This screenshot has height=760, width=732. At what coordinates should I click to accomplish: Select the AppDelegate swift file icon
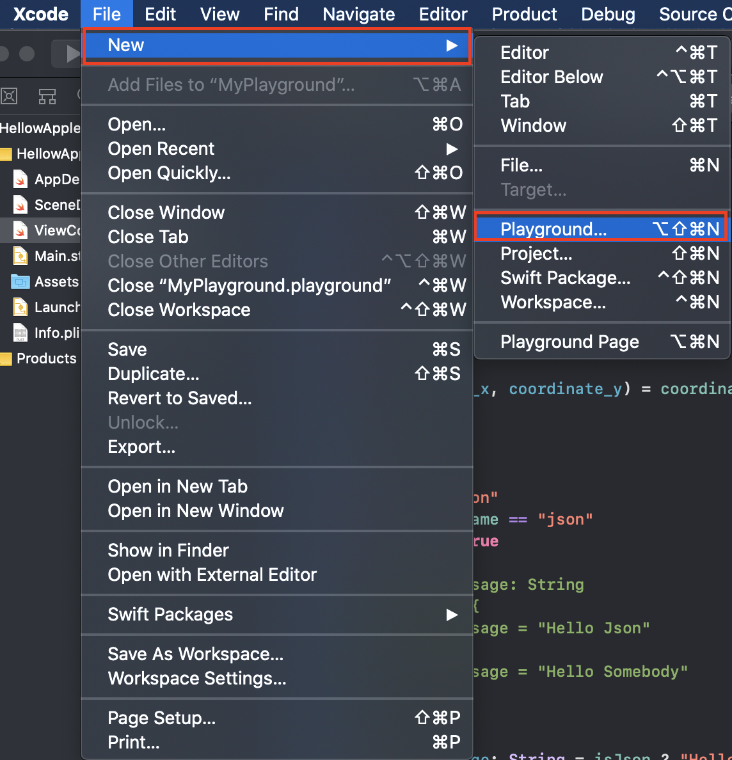pyautogui.click(x=20, y=179)
